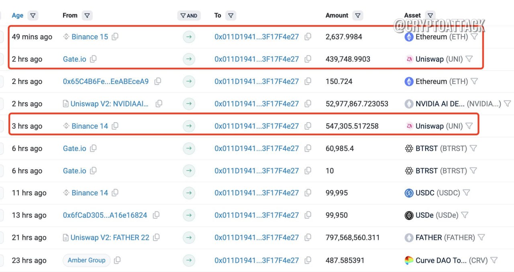Image resolution: width=514 pixels, height=272 pixels.
Task: Copy Binance 14 address in USDC row
Action: coord(115,193)
